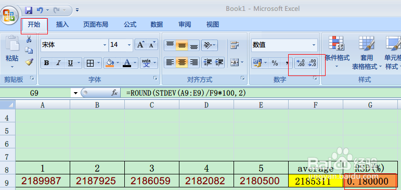Align text to the top

170,45
